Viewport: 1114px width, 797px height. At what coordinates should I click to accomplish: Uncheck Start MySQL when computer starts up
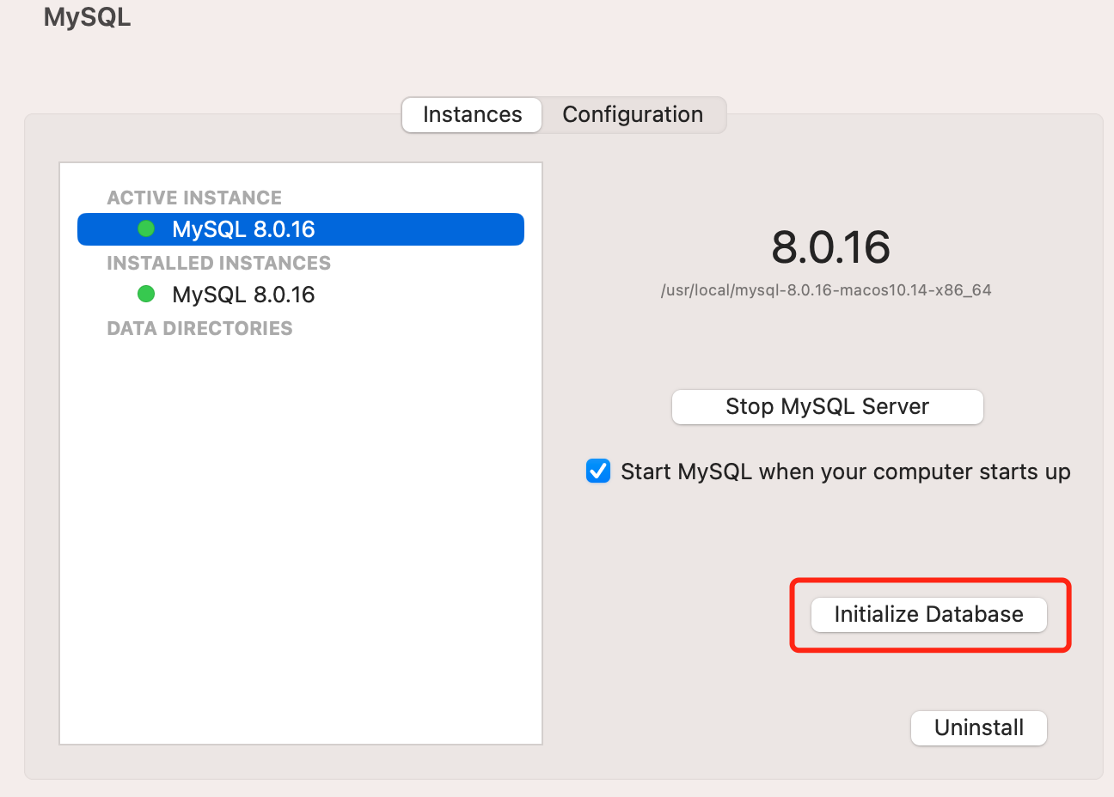click(x=598, y=472)
